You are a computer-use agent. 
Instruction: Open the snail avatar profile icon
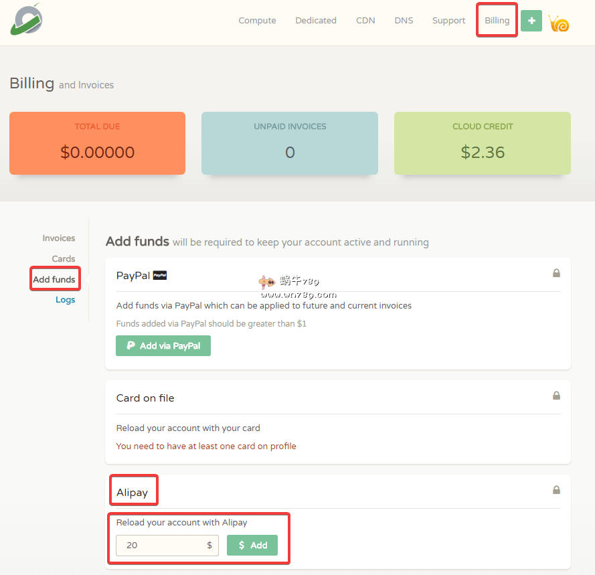559,23
